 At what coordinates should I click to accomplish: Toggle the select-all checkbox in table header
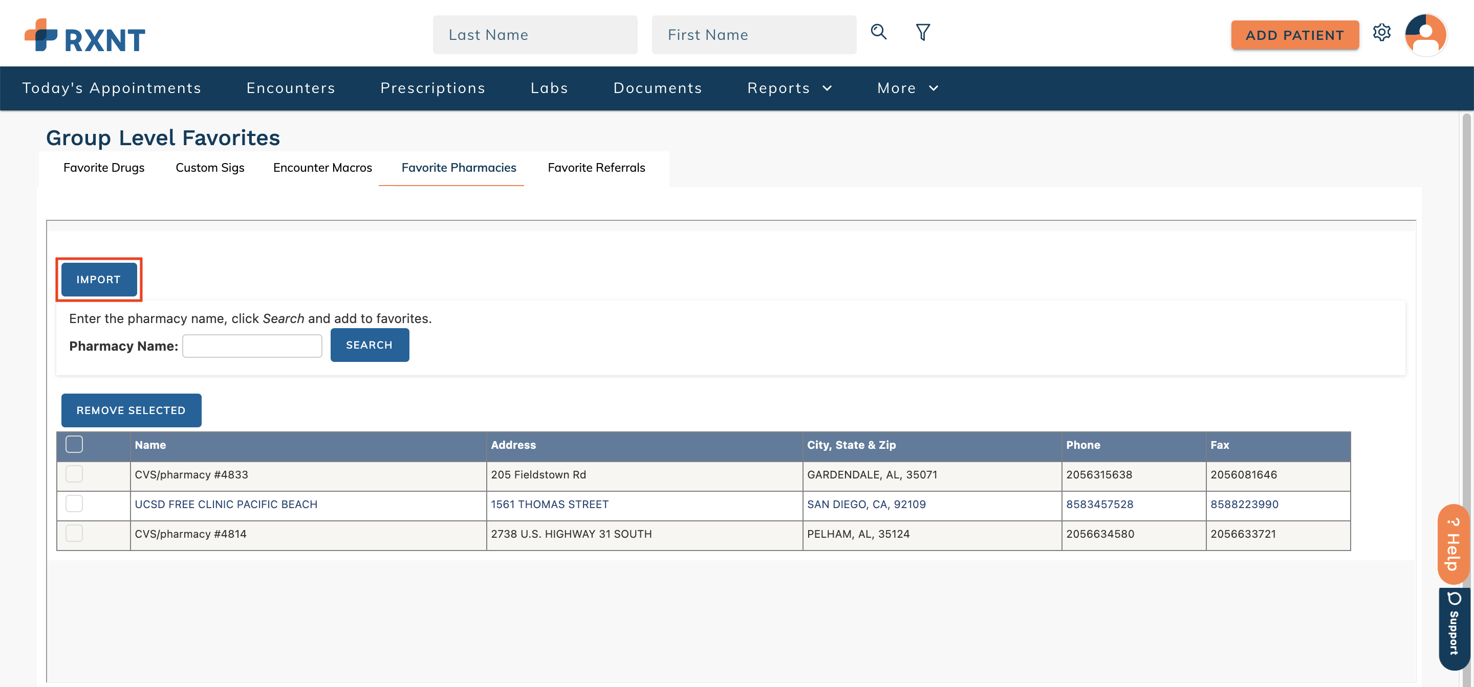coord(74,444)
